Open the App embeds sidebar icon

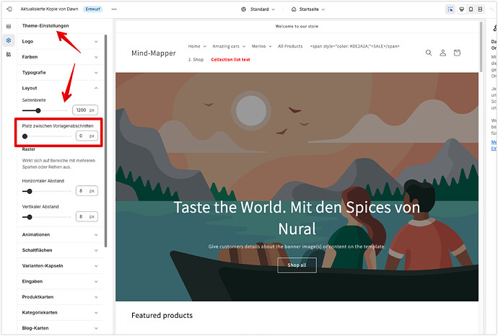9,55
